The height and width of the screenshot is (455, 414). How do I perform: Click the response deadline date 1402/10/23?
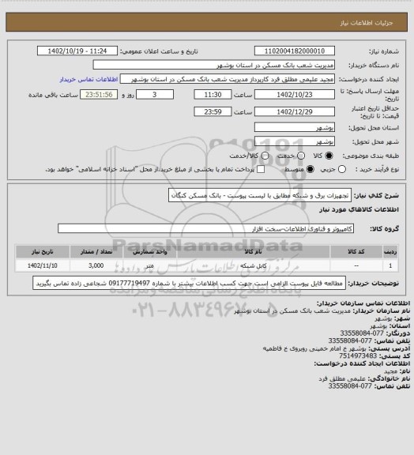click(295, 95)
